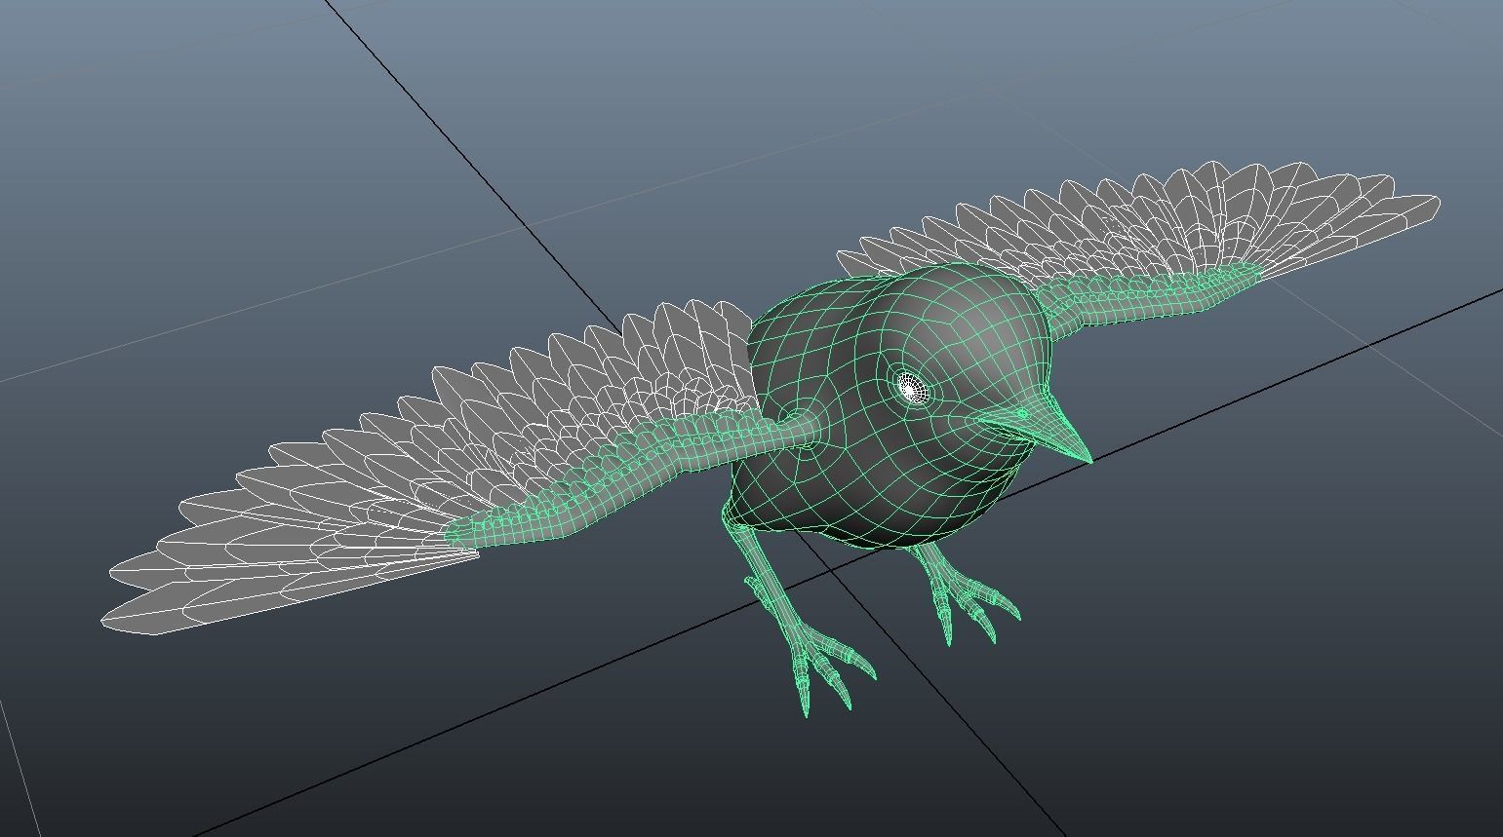Select the bird's round body mesh
1503x837 pixels.
coord(892,404)
